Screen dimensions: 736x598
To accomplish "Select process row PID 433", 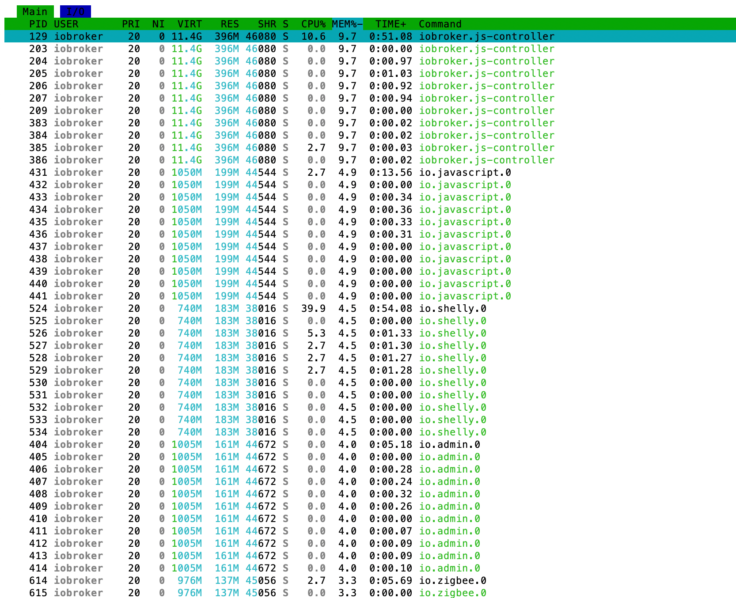I will (370, 197).
